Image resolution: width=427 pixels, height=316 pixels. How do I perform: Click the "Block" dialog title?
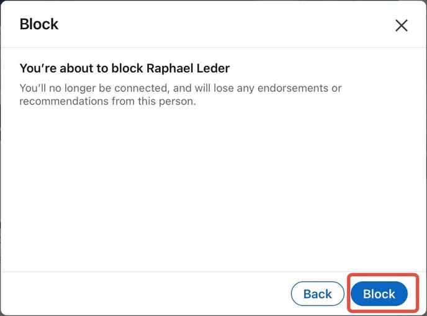(39, 24)
